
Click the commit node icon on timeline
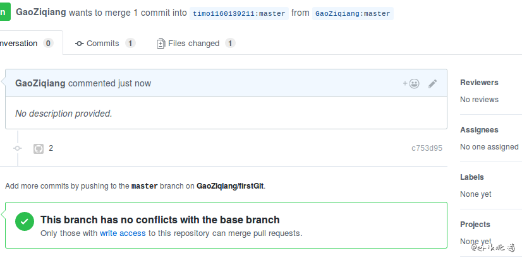tap(18, 148)
